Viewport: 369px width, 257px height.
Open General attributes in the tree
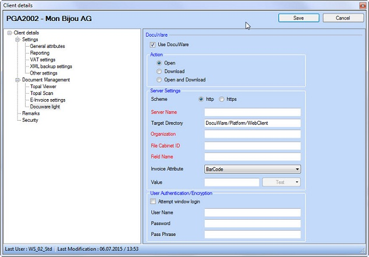(x=47, y=46)
